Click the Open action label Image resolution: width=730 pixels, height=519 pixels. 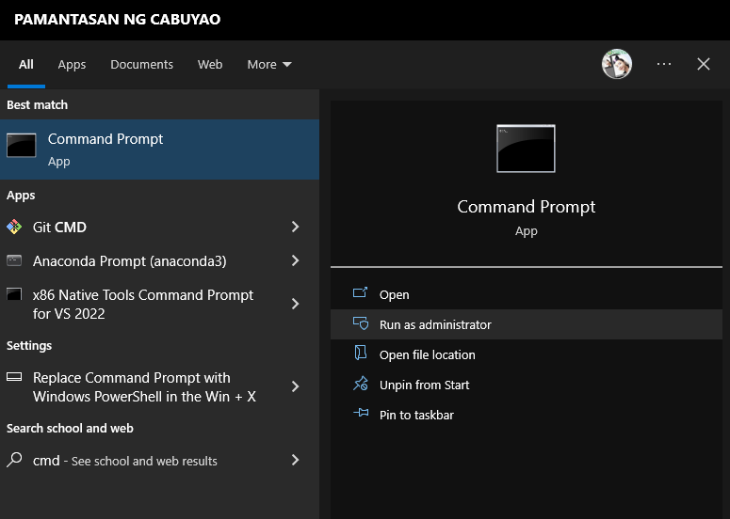[x=395, y=294]
